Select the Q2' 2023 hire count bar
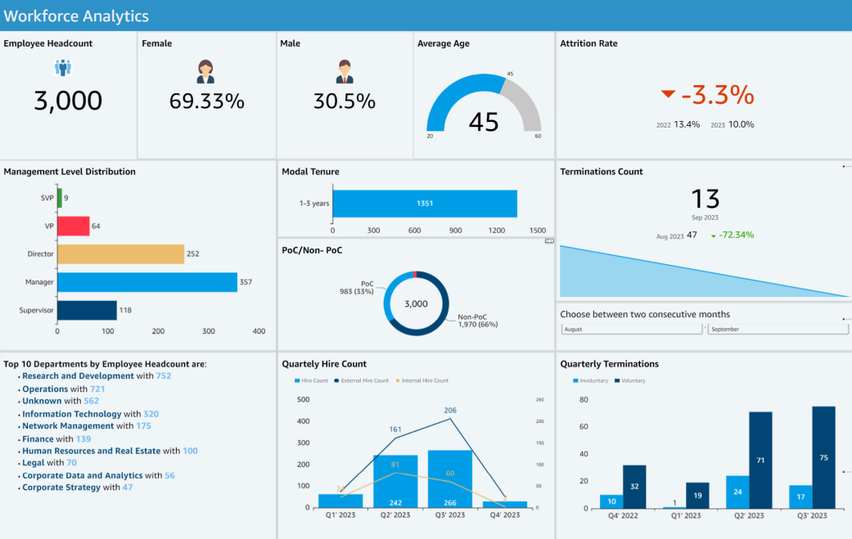The height and width of the screenshot is (539, 852). [395, 482]
